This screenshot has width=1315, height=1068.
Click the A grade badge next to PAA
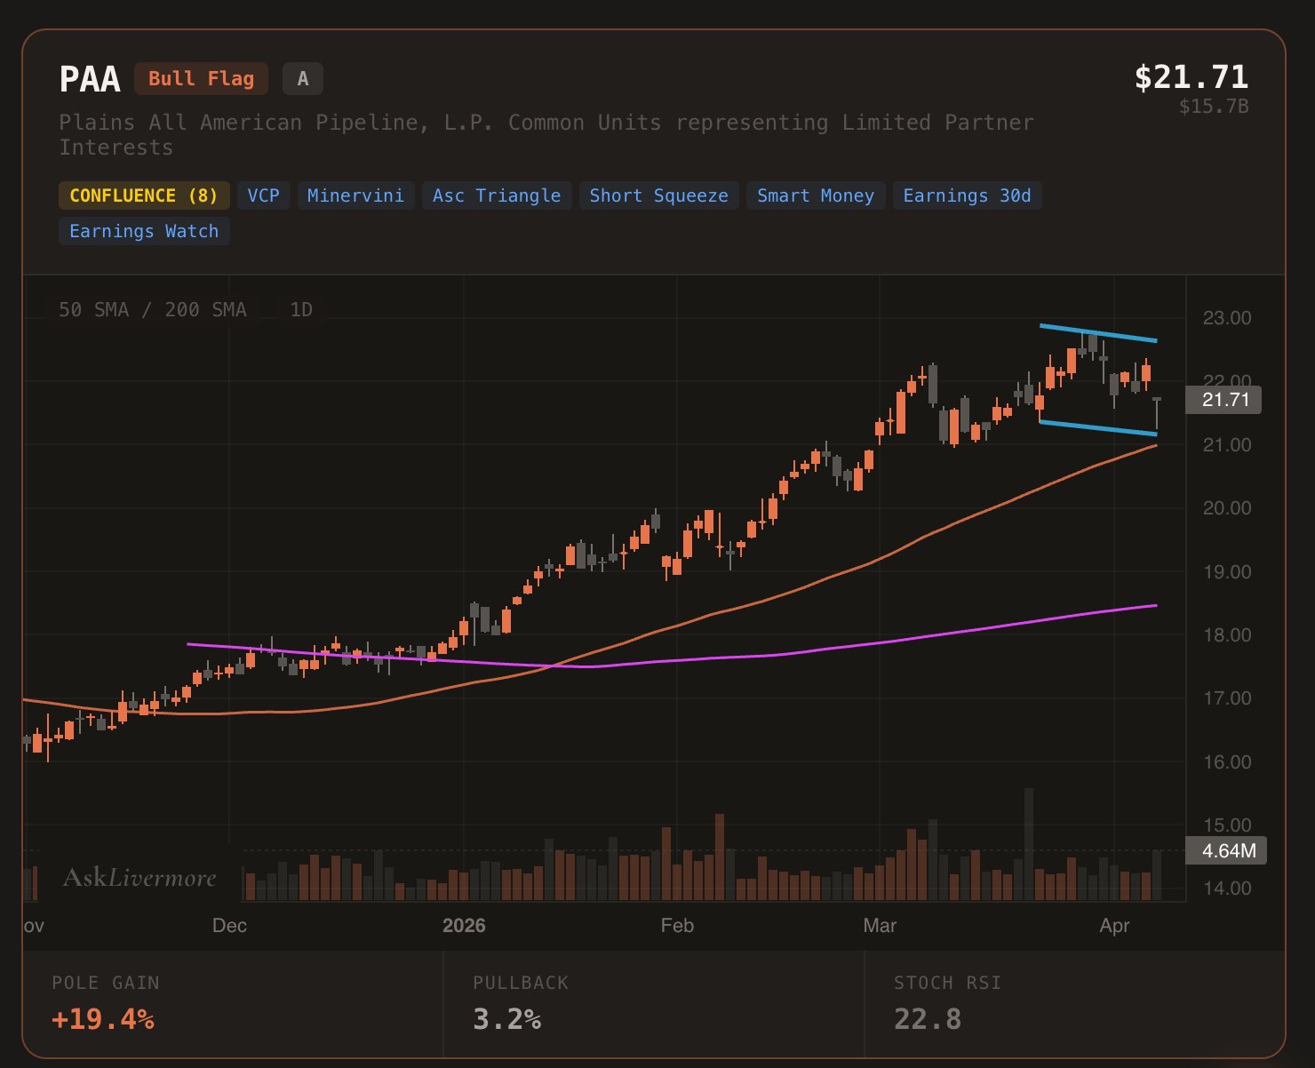(302, 78)
